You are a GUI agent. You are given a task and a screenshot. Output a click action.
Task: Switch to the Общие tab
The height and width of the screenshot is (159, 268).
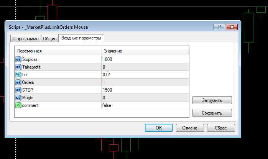[x=50, y=39]
